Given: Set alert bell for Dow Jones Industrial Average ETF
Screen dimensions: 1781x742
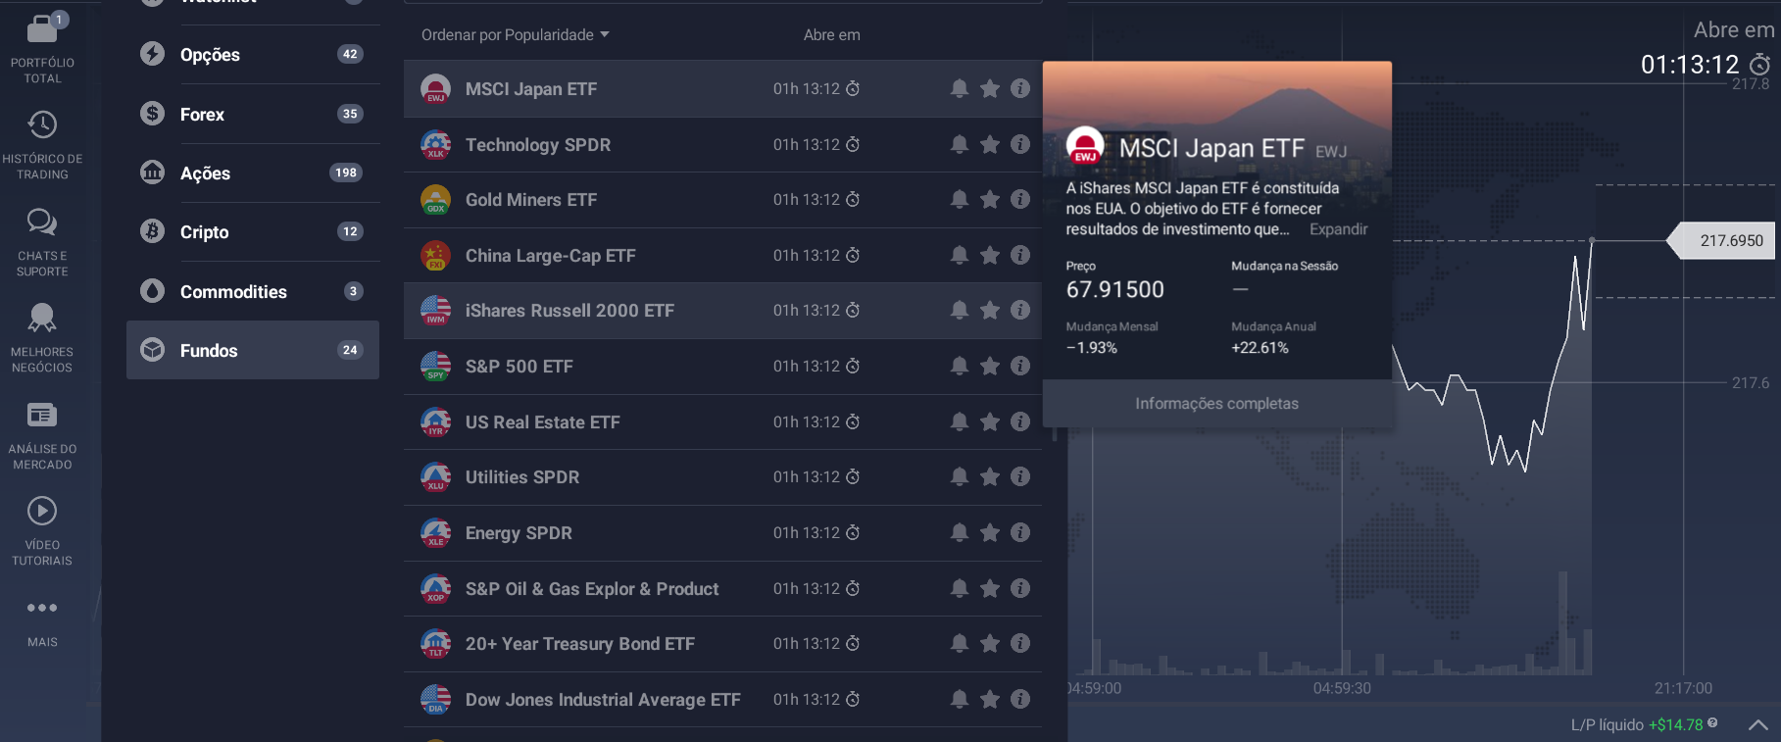Looking at the screenshot, I should pyautogui.click(x=960, y=699).
